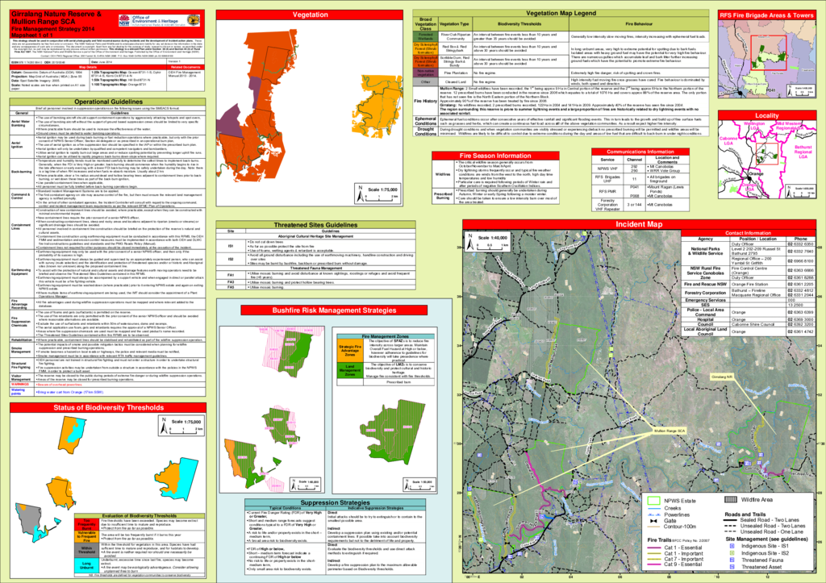Click the Cat 1 - Essential trail line sample
Image resolution: width=826 pixels, height=583 pixels.
(x=653, y=548)
